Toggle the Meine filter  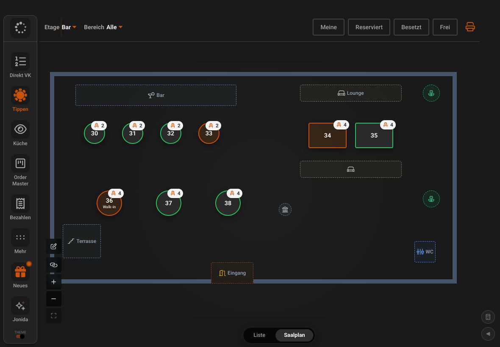tap(328, 27)
